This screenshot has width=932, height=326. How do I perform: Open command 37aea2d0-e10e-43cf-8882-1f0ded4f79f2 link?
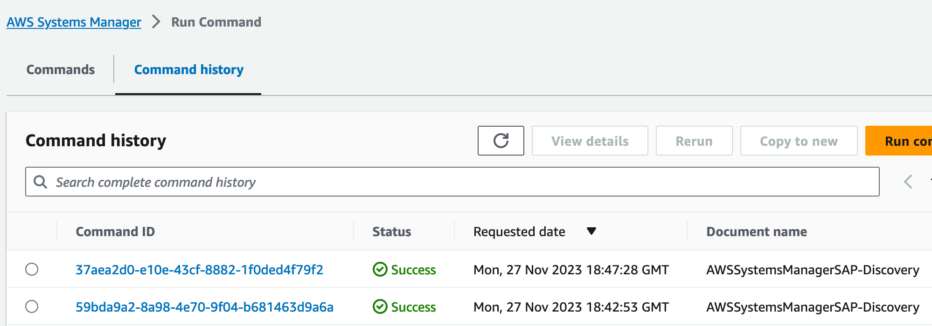199,270
